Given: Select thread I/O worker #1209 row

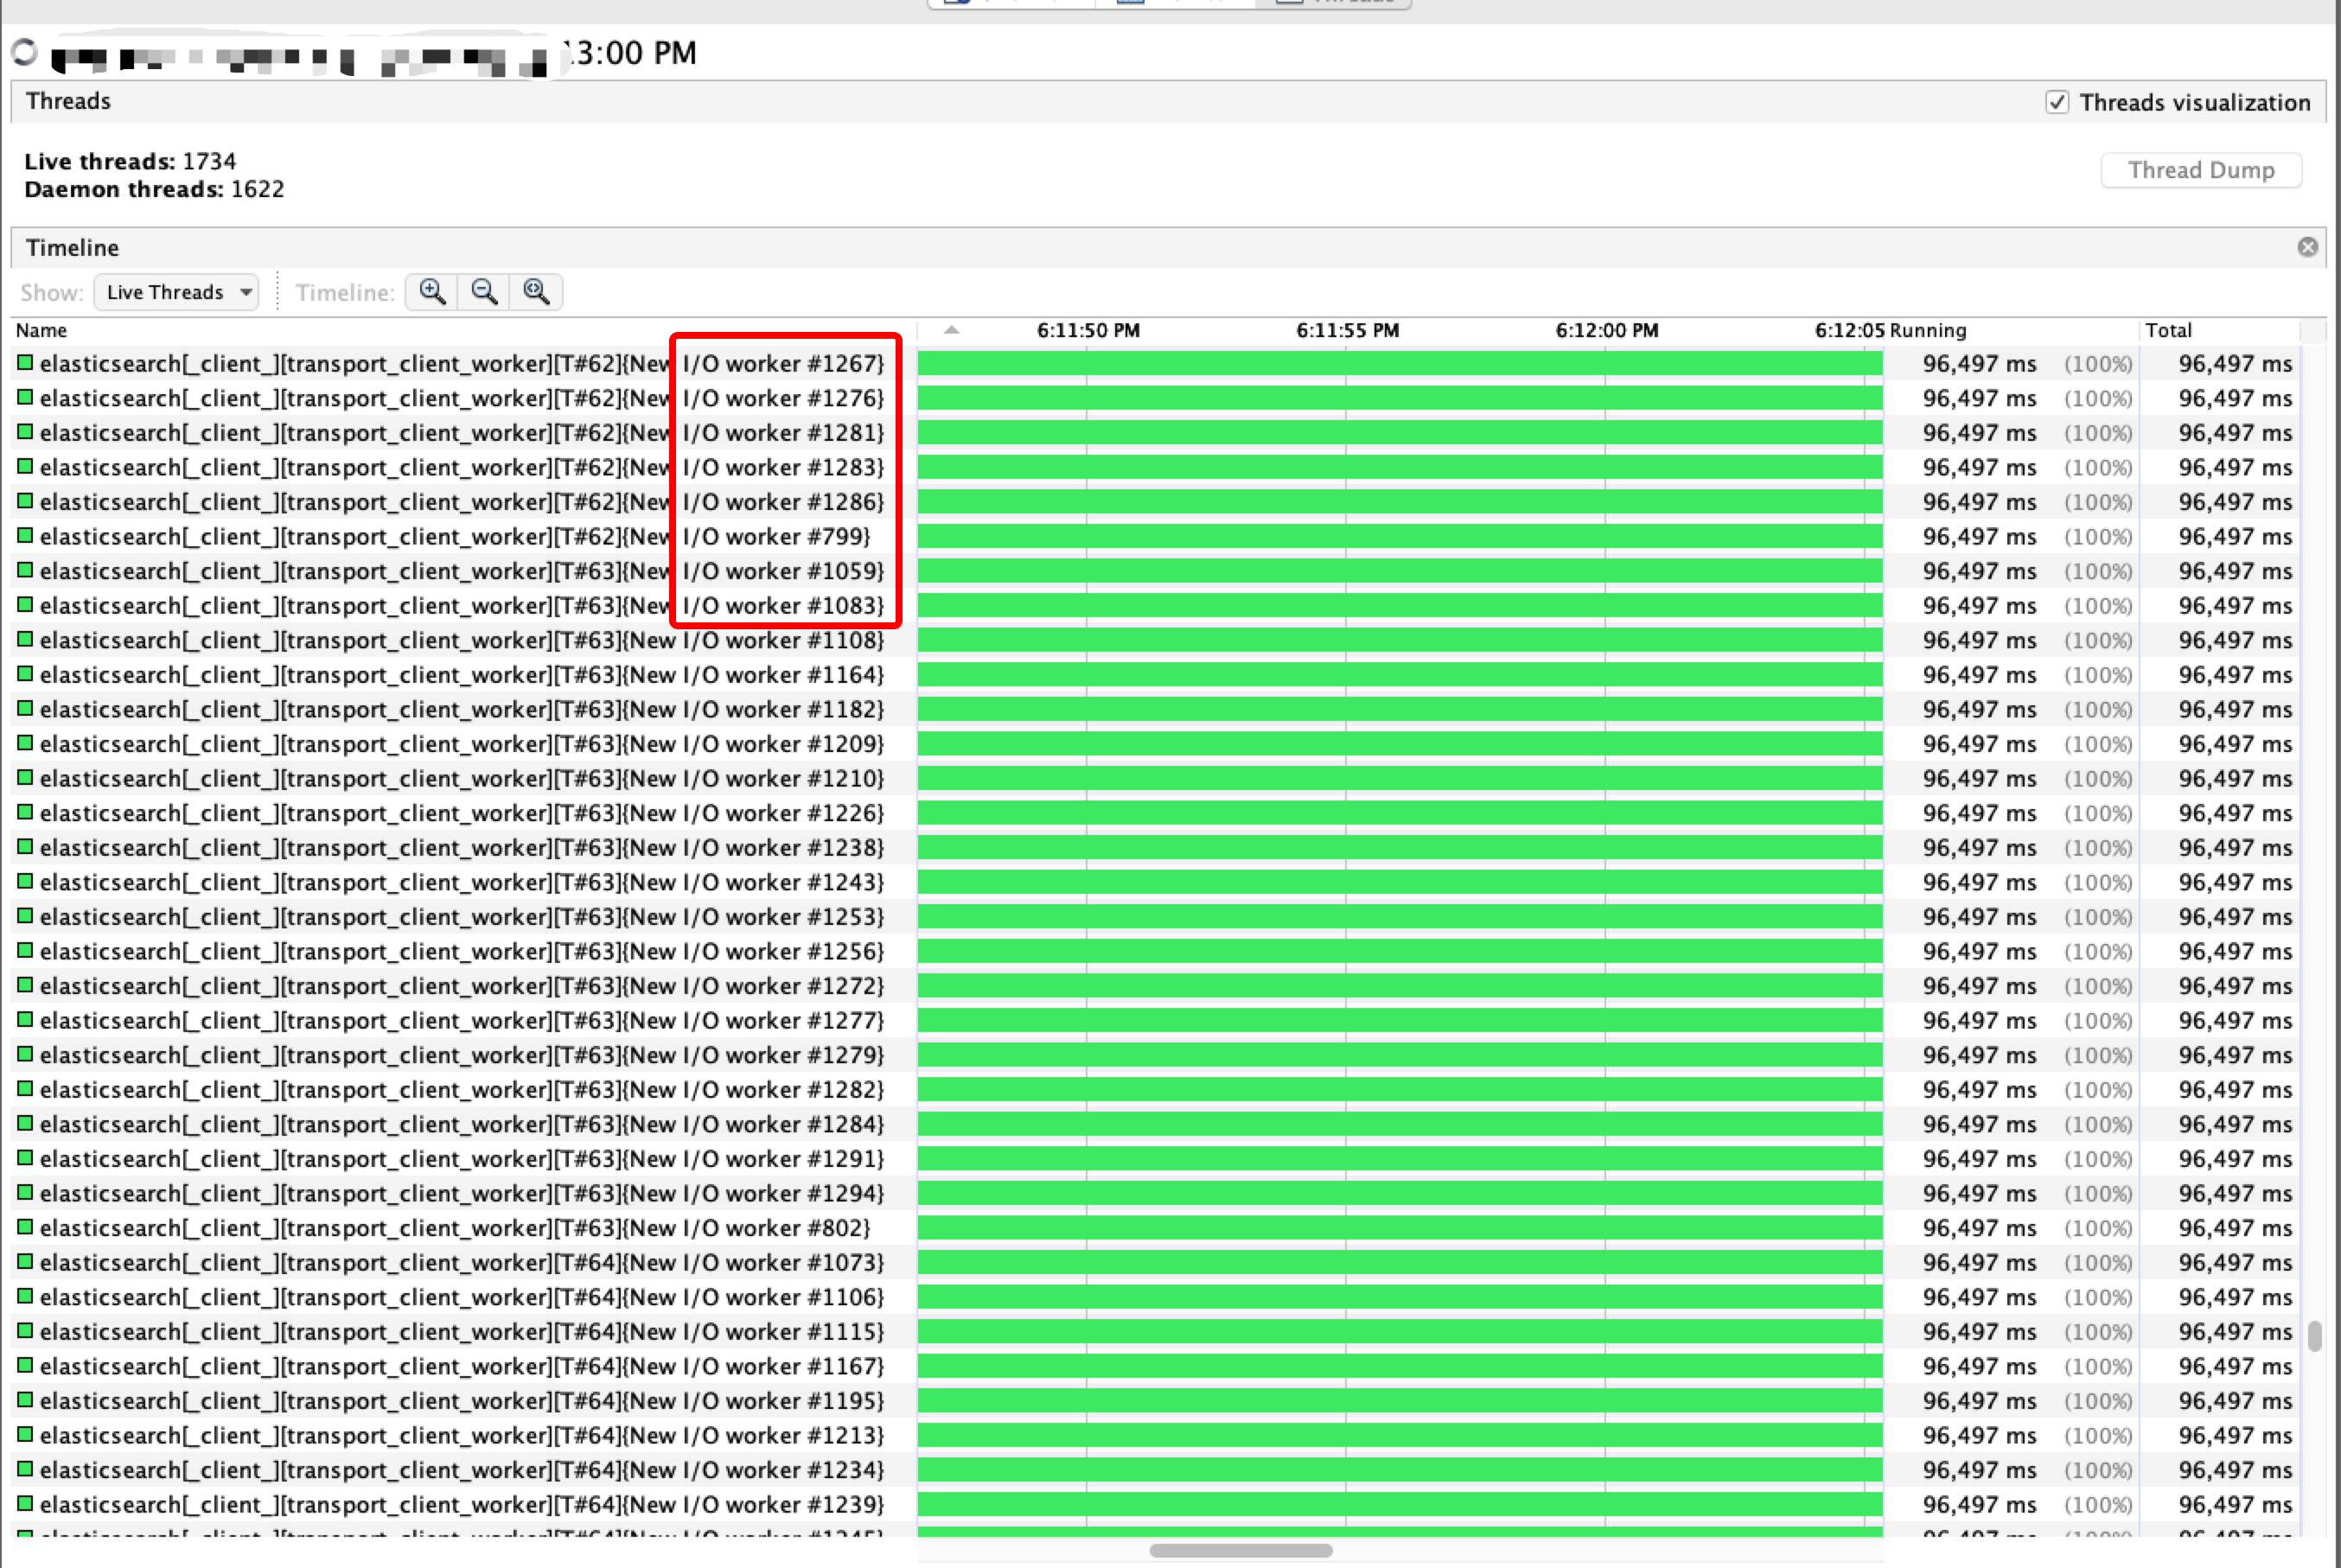Looking at the screenshot, I should (x=1156, y=744).
